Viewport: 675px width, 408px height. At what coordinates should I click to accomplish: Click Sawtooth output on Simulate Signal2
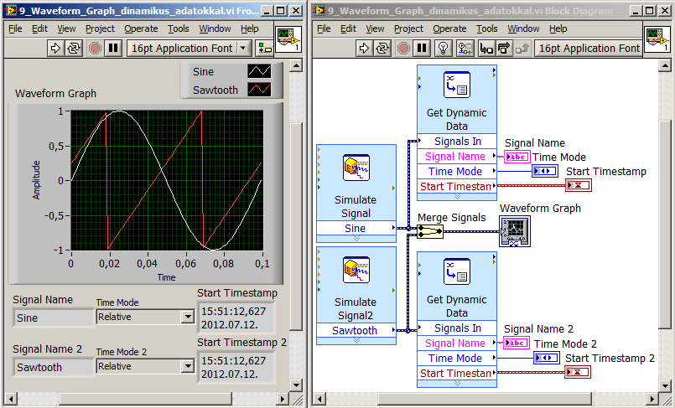(356, 330)
